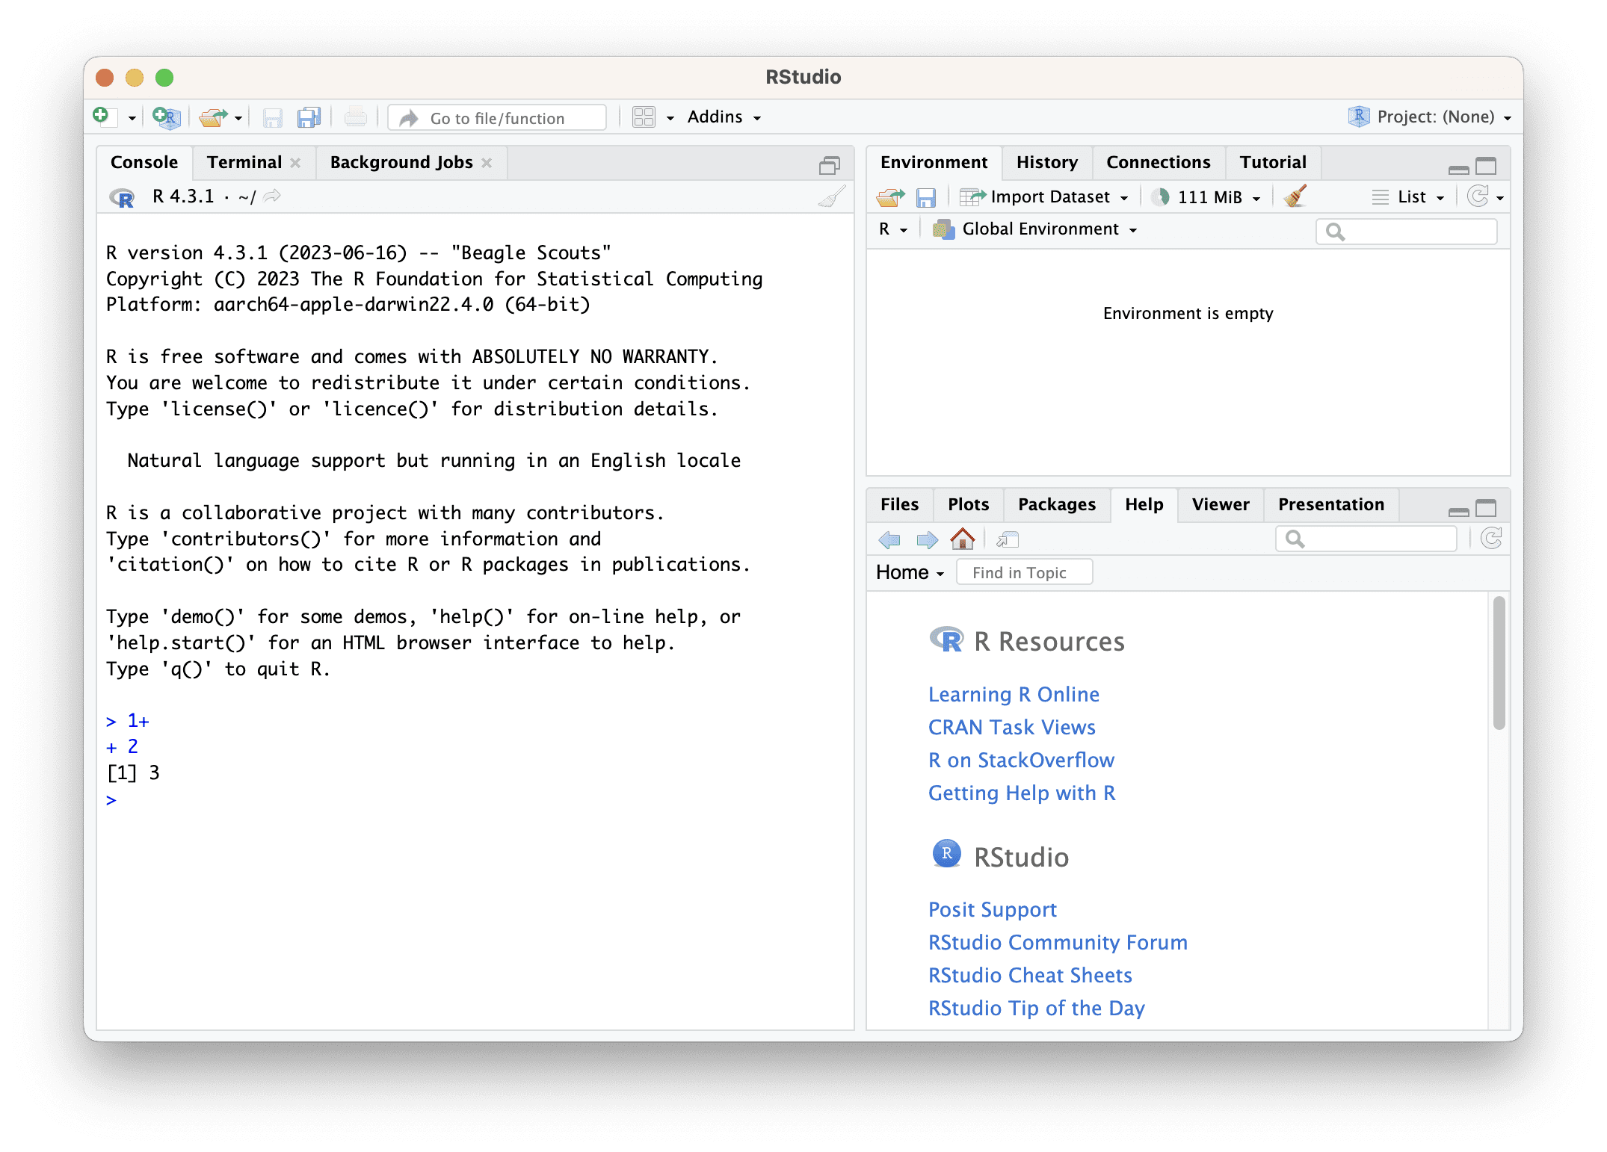This screenshot has width=1607, height=1152.
Task: Clear environment objects broom icon
Action: 1295,196
